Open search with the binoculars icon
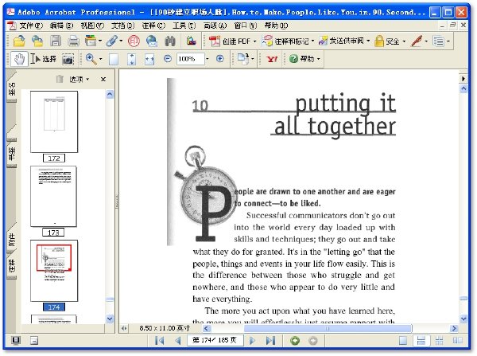The height and width of the screenshot is (356, 477). point(170,41)
